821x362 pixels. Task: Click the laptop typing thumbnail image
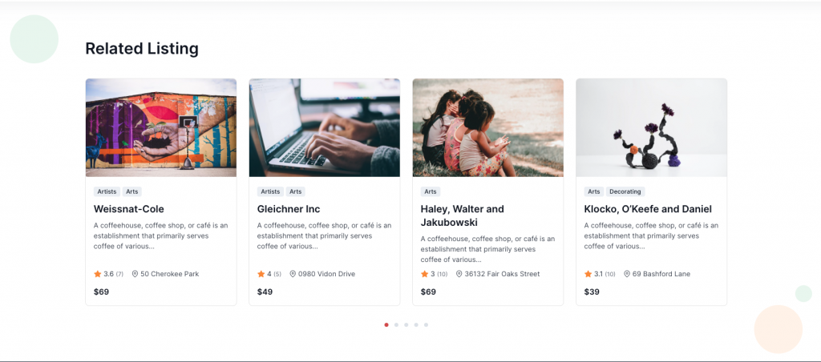(324, 127)
